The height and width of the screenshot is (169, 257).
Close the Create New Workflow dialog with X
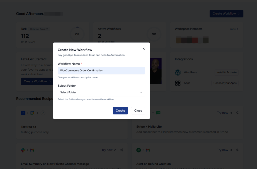[144, 49]
